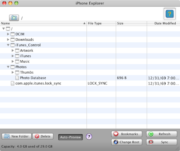Image resolution: width=180 pixels, height=151 pixels.
Task: Expand the Thumbs folder
Action: pyautogui.click(x=13, y=72)
